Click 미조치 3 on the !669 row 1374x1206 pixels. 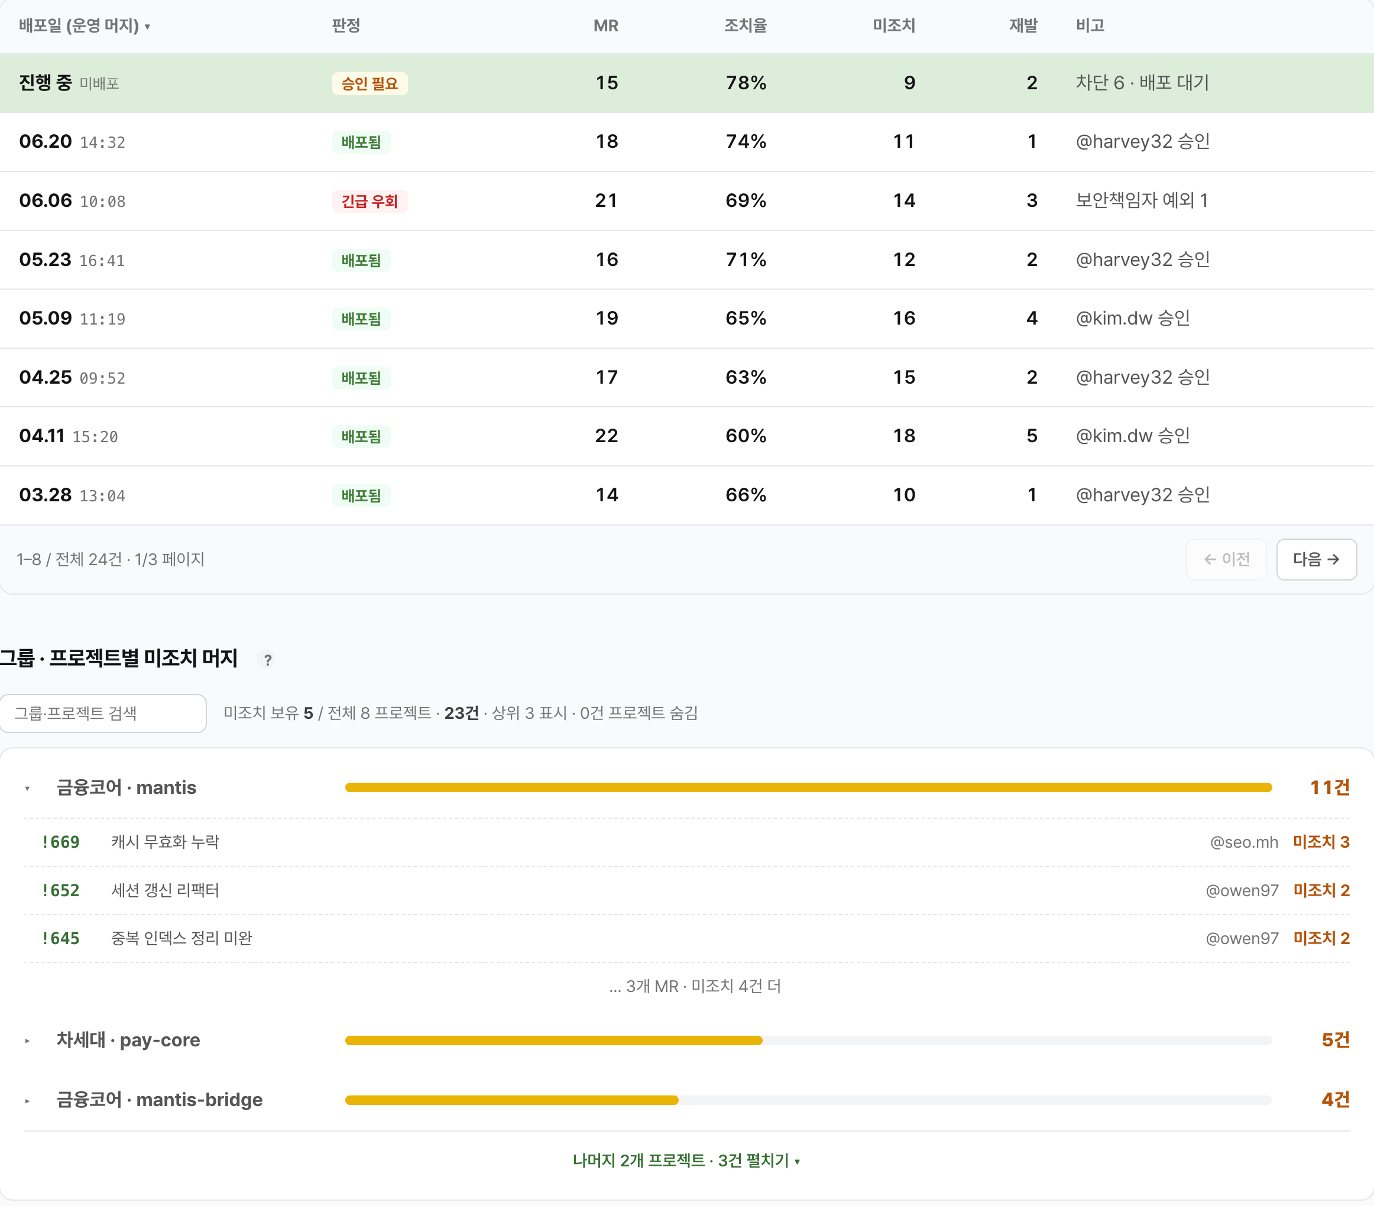(1321, 842)
